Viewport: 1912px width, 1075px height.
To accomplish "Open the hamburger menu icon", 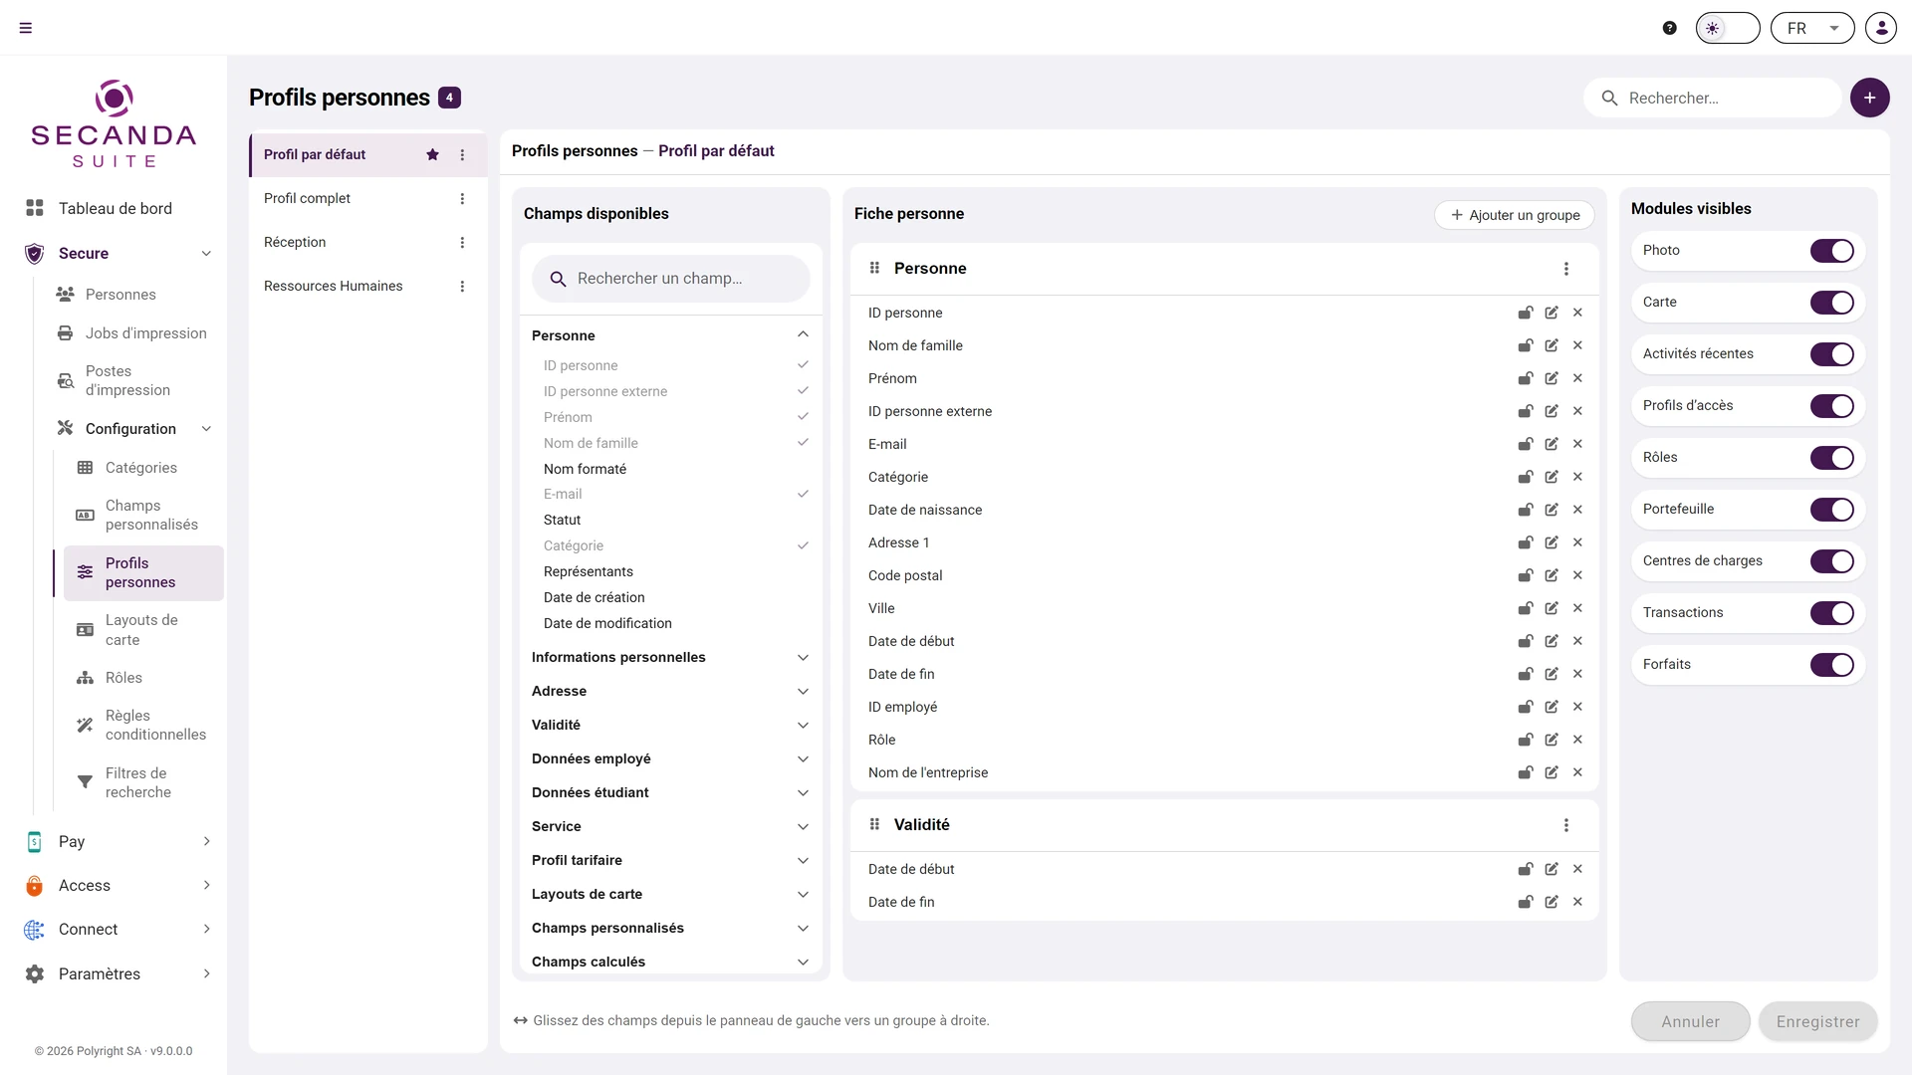I will [26, 28].
